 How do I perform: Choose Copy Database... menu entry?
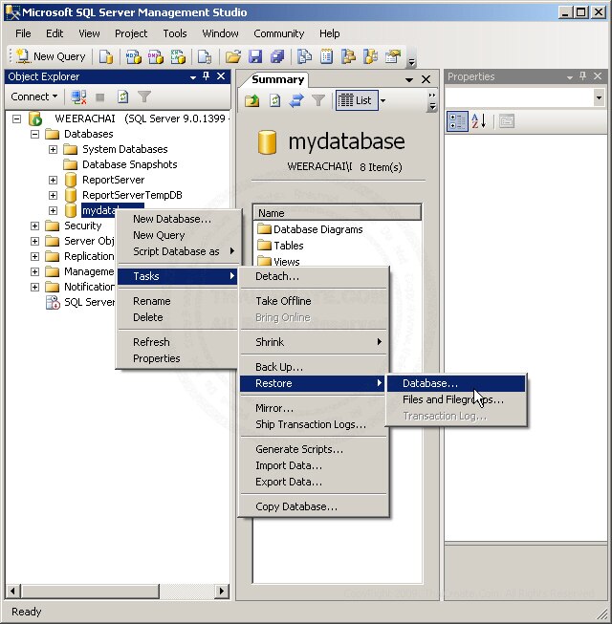[314, 506]
